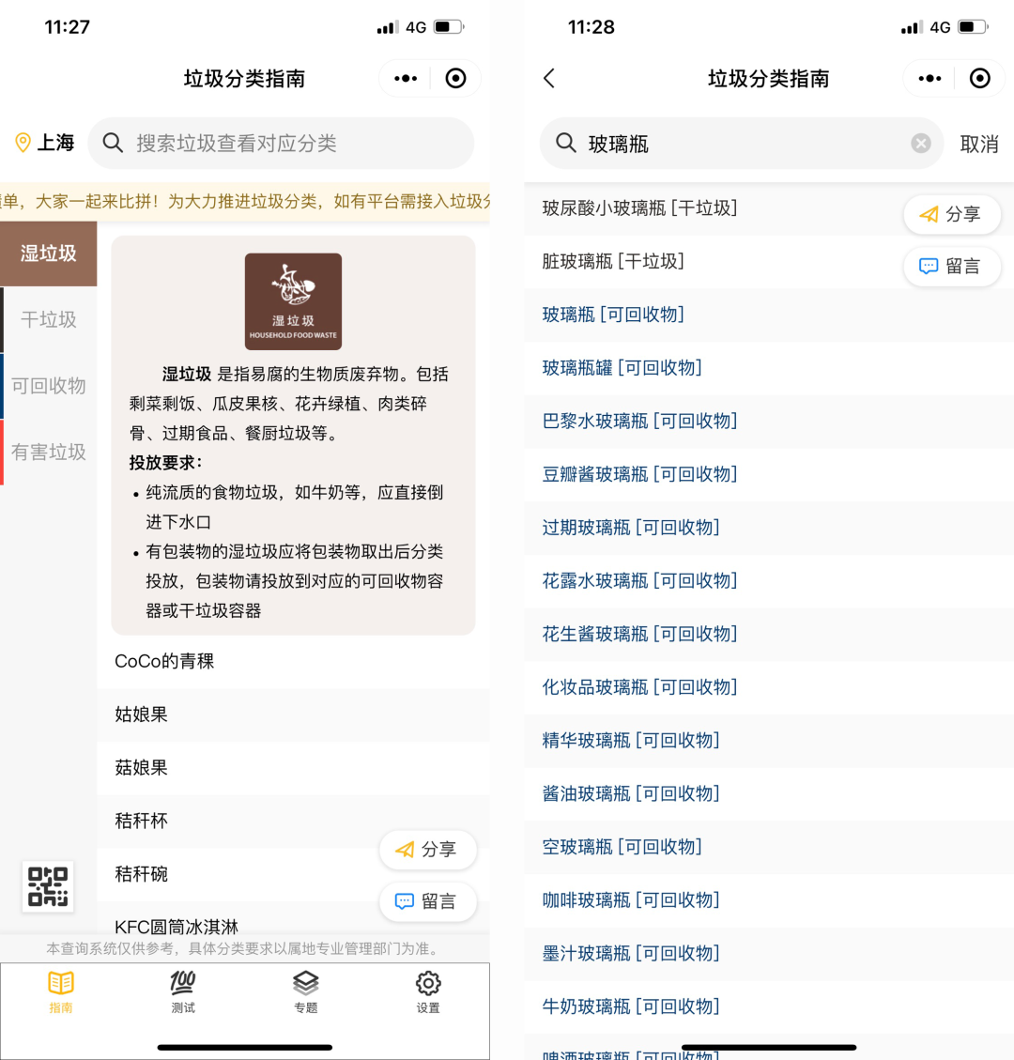This screenshot has height=1060, width=1014.
Task: Open the 专题 topics tab
Action: [x=305, y=991]
